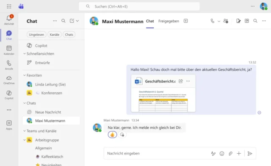Toggle the Kanäle filter chip
This screenshot has height=166, width=271.
click(55, 35)
